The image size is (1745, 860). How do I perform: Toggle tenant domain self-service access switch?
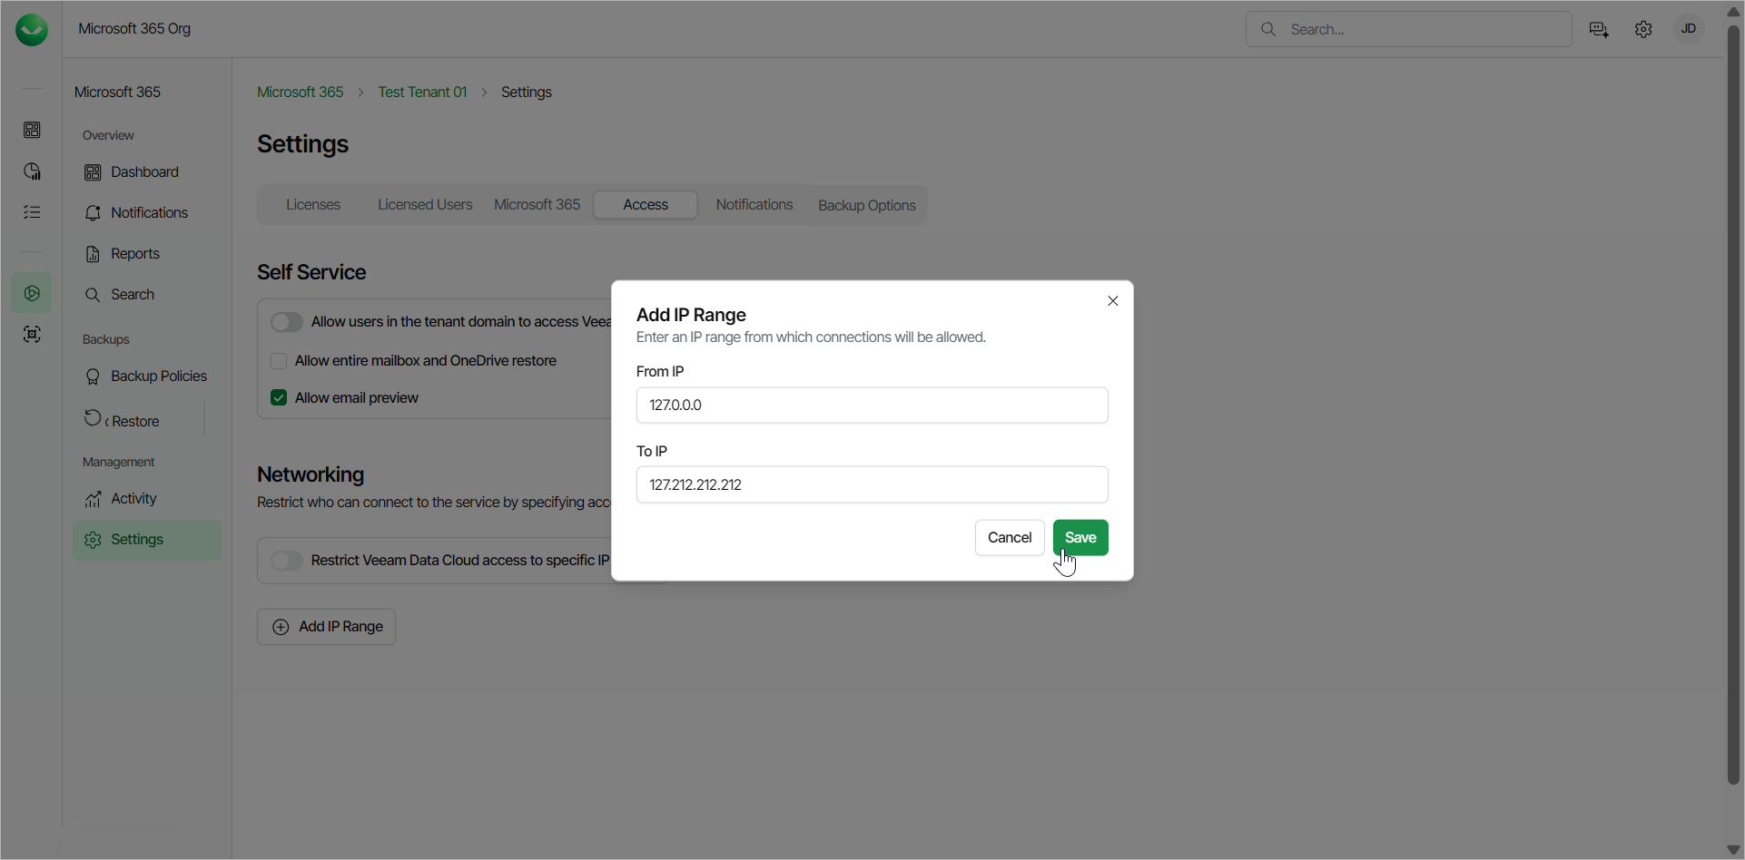click(287, 322)
